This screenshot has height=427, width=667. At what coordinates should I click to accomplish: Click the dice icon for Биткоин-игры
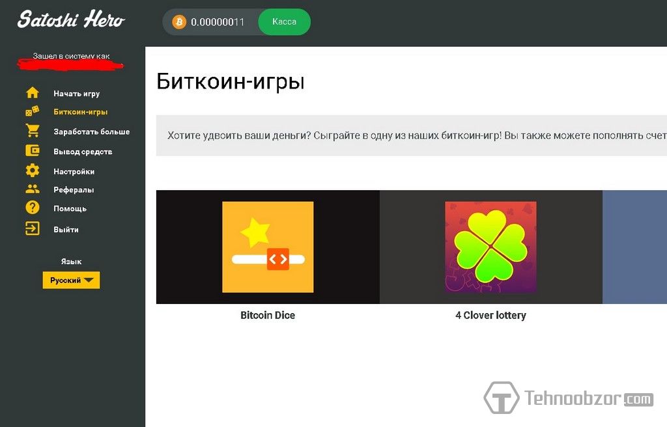click(x=32, y=111)
